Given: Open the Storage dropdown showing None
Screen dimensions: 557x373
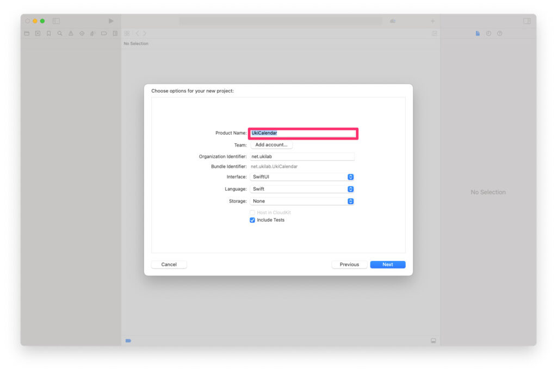Looking at the screenshot, I should point(302,201).
